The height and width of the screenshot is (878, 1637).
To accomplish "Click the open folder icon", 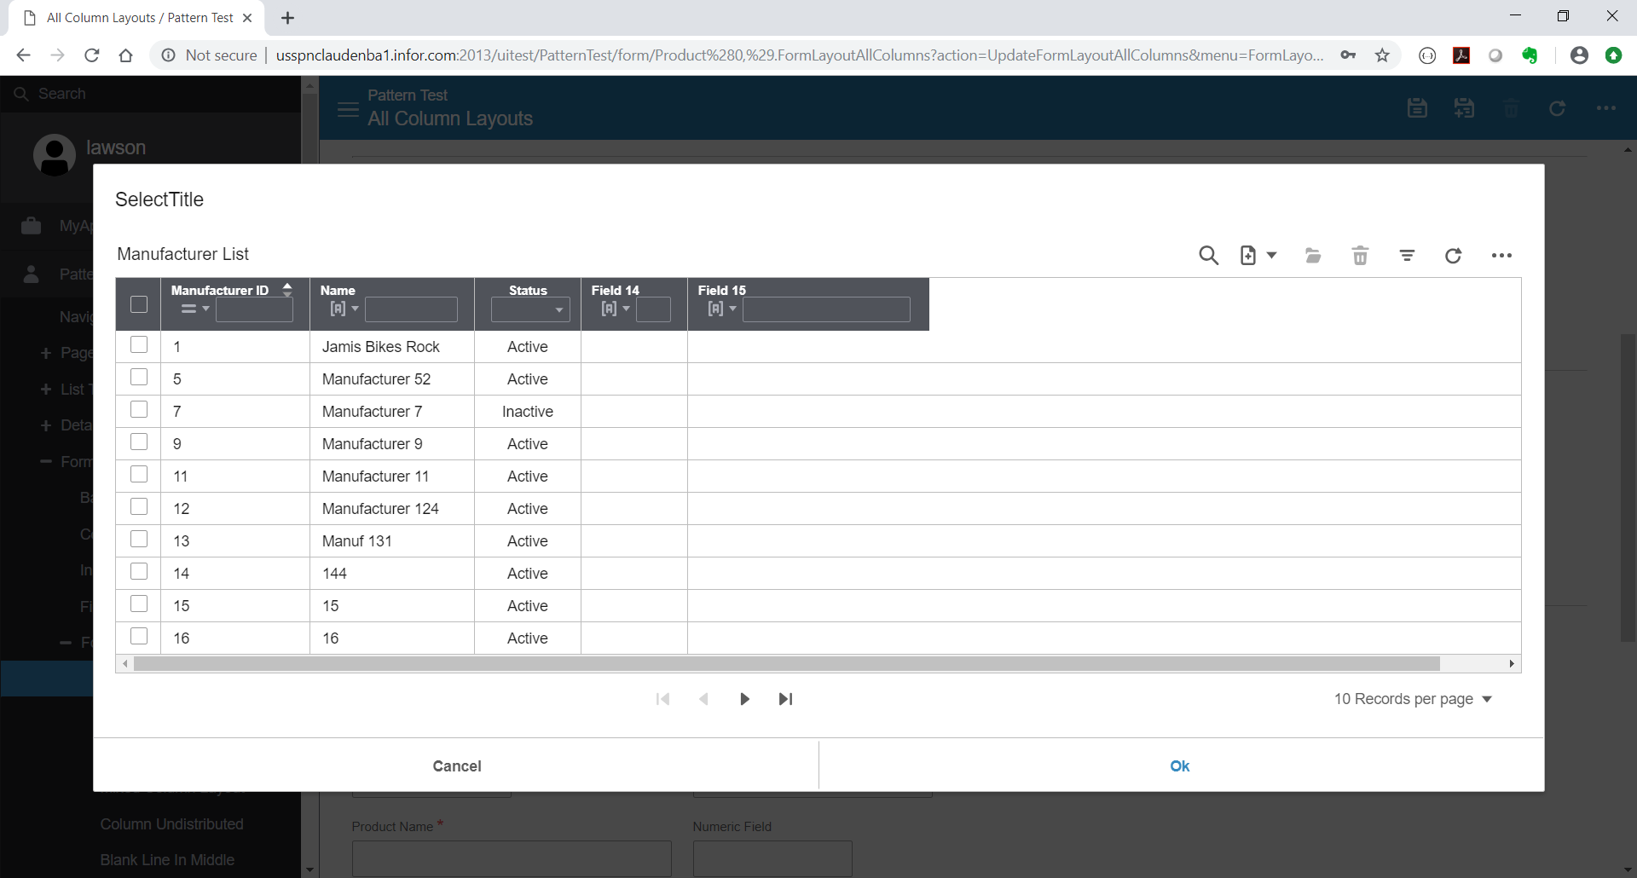I will click(x=1313, y=255).
